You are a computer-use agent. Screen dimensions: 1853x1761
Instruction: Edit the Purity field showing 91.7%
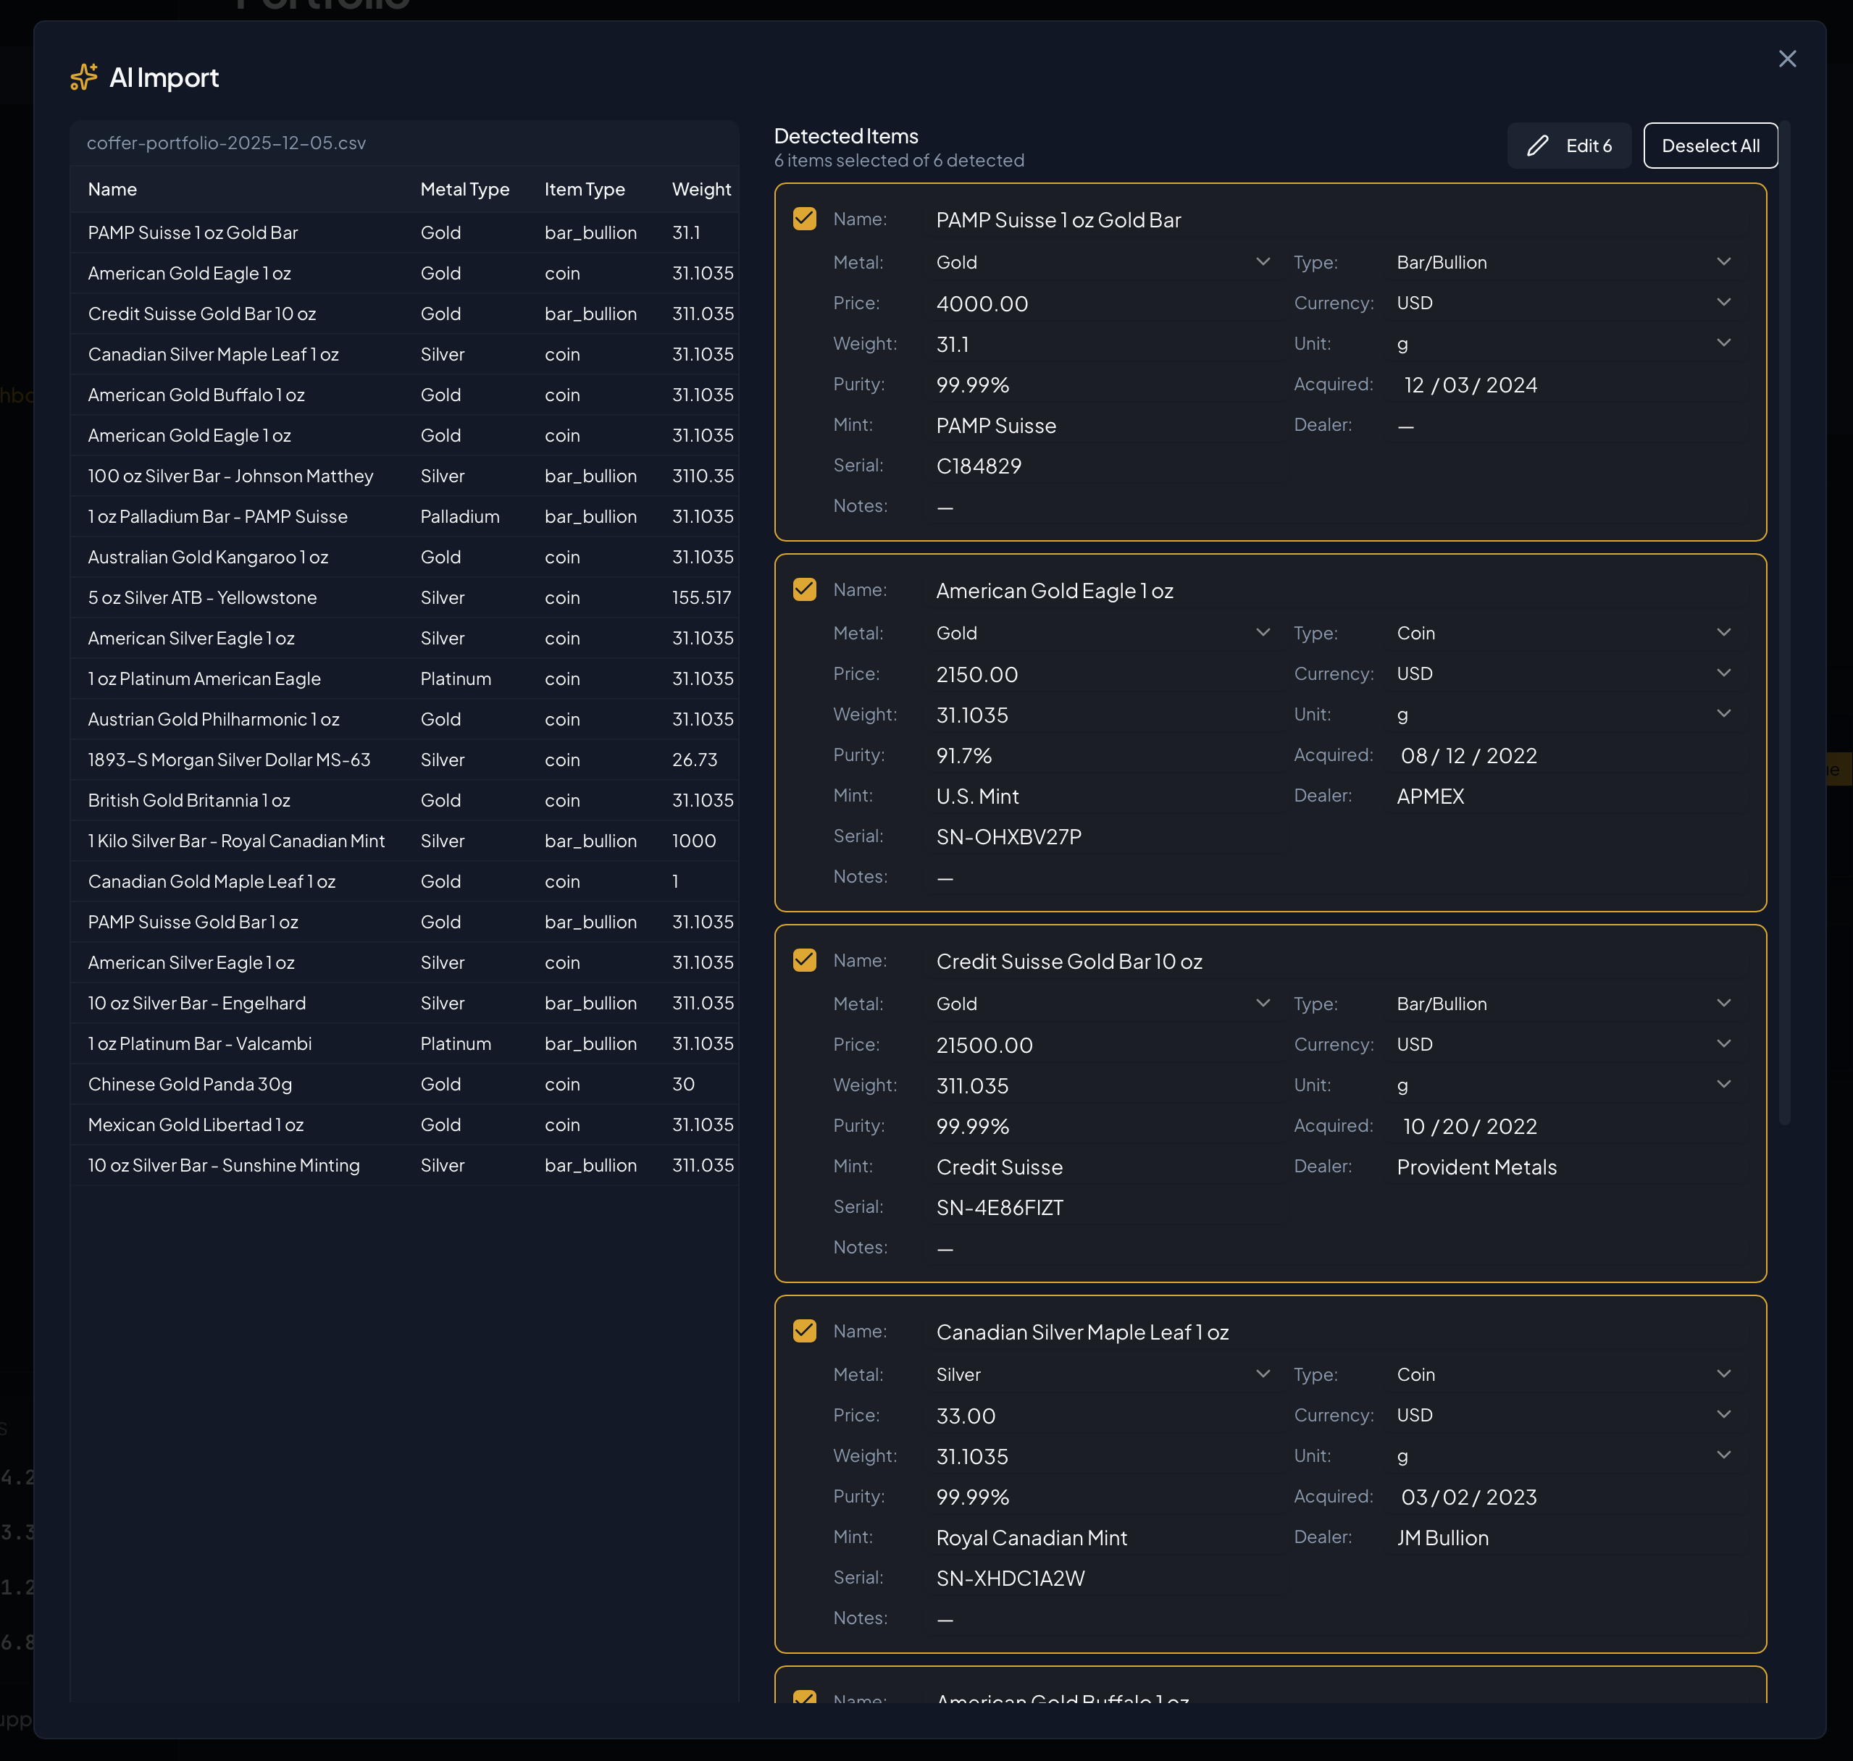point(963,755)
